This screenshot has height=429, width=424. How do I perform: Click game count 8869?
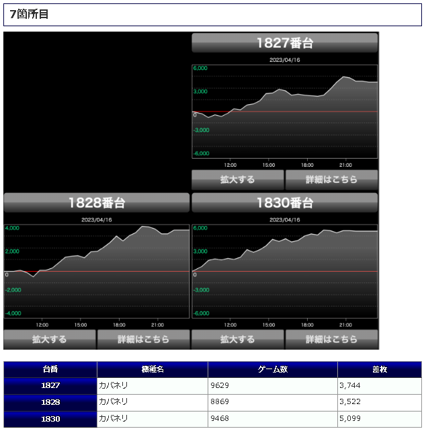220,401
